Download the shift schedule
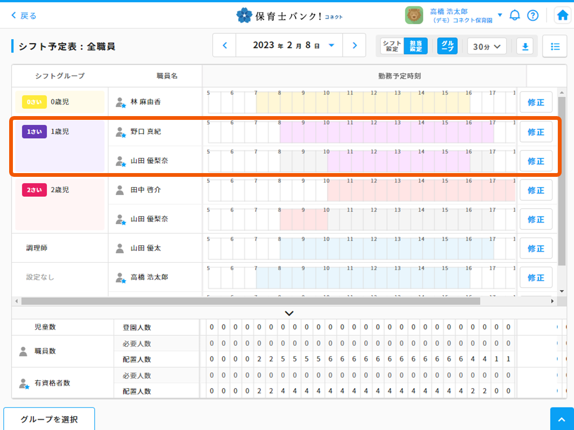 click(525, 47)
